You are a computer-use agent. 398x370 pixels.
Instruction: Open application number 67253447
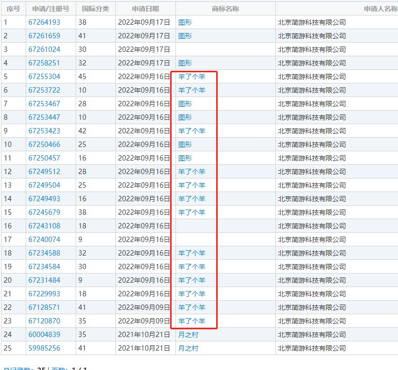tap(44, 117)
